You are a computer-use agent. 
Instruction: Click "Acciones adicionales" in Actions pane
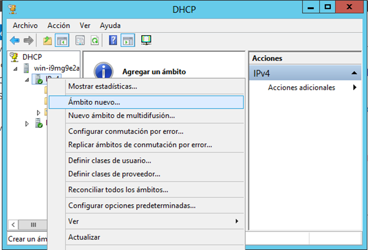click(302, 87)
